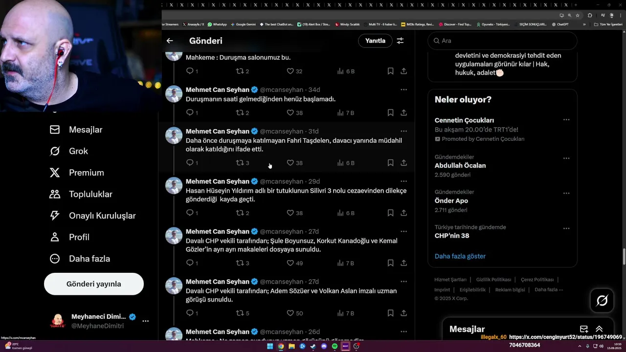Open more options on the Şule Boyunsuz post
Viewport: 626px width, 352px height.
403,231
